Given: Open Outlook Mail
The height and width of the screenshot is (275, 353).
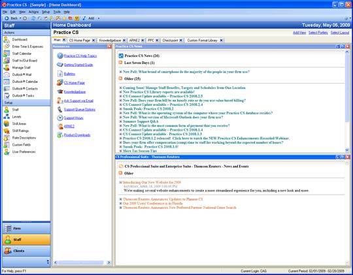Looking at the screenshot, I should pos(18,74).
